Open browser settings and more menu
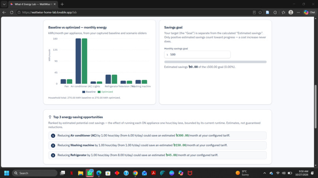 tap(298, 12)
